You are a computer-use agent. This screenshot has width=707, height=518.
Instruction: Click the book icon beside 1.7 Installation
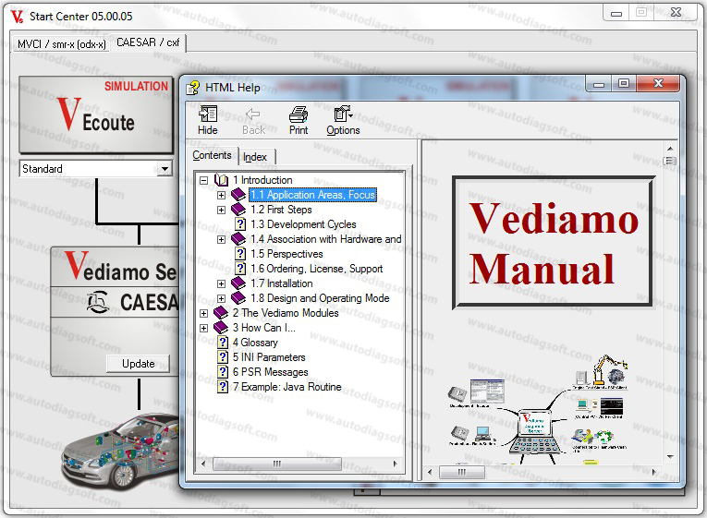click(x=238, y=283)
